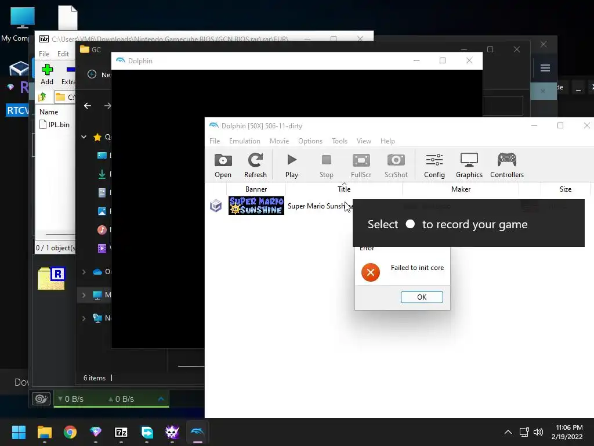Open Dolphin File menu
Image resolution: width=594 pixels, height=446 pixels.
215,141
